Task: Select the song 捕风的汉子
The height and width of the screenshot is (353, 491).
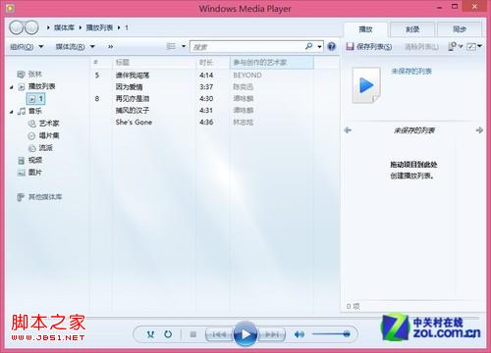Action: pos(133,111)
